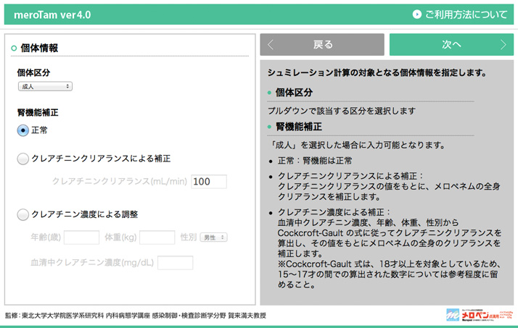Select the 正常 radio button
Viewport: 518px width, 328px height.
click(23, 130)
